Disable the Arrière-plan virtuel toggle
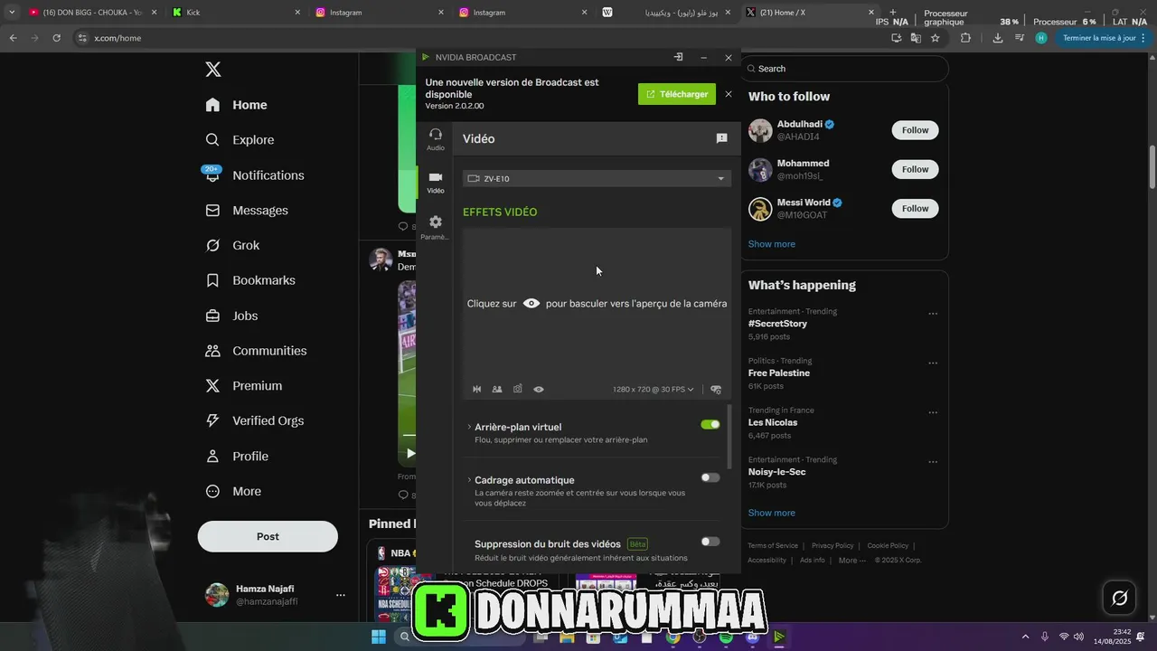The image size is (1157, 651). pos(710,424)
